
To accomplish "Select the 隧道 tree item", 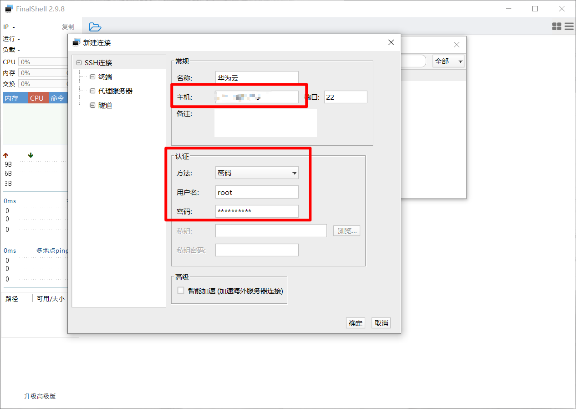I will (105, 105).
